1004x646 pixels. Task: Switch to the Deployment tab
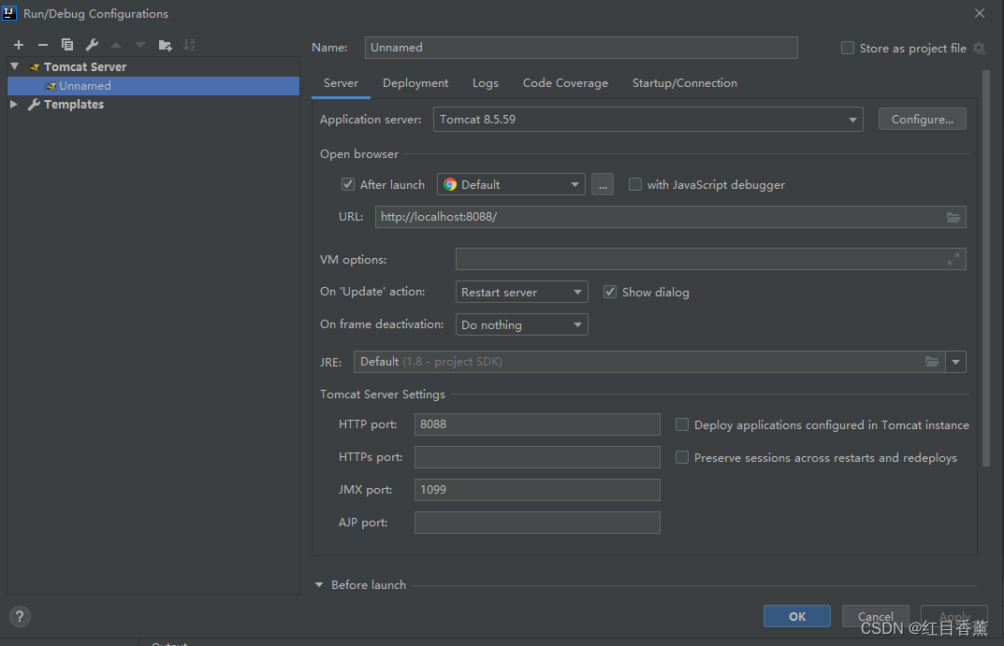415,83
